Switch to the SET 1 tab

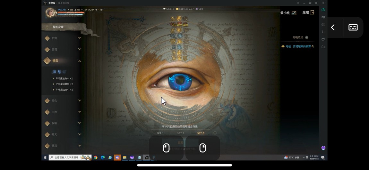coord(160,133)
